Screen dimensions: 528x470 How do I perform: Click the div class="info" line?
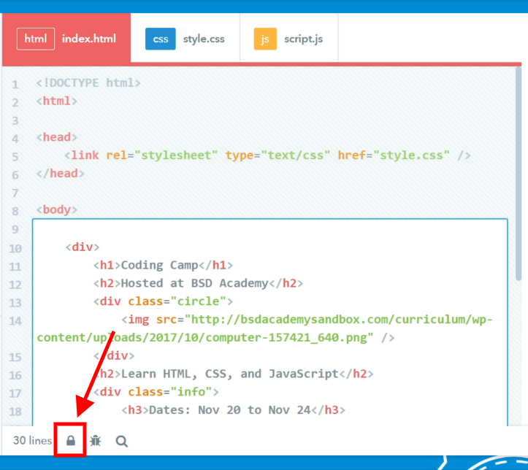(156, 392)
